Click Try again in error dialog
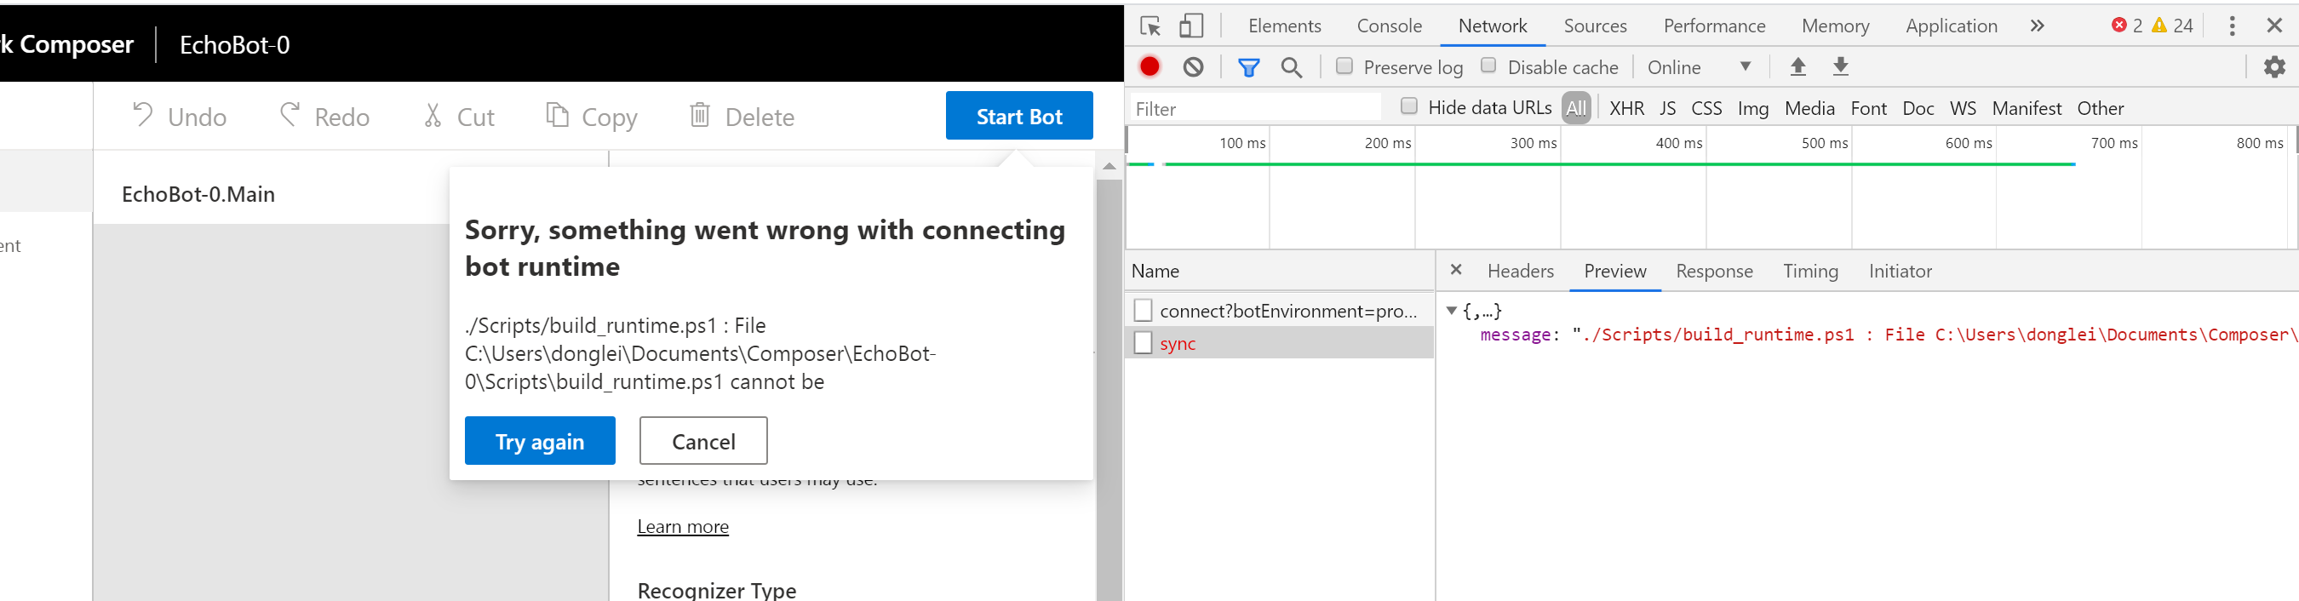The width and height of the screenshot is (2299, 601). (540, 440)
